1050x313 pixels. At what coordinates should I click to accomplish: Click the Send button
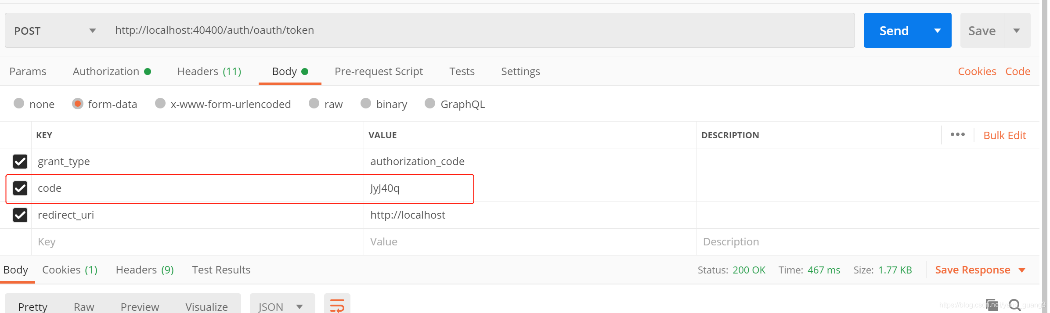pos(894,30)
